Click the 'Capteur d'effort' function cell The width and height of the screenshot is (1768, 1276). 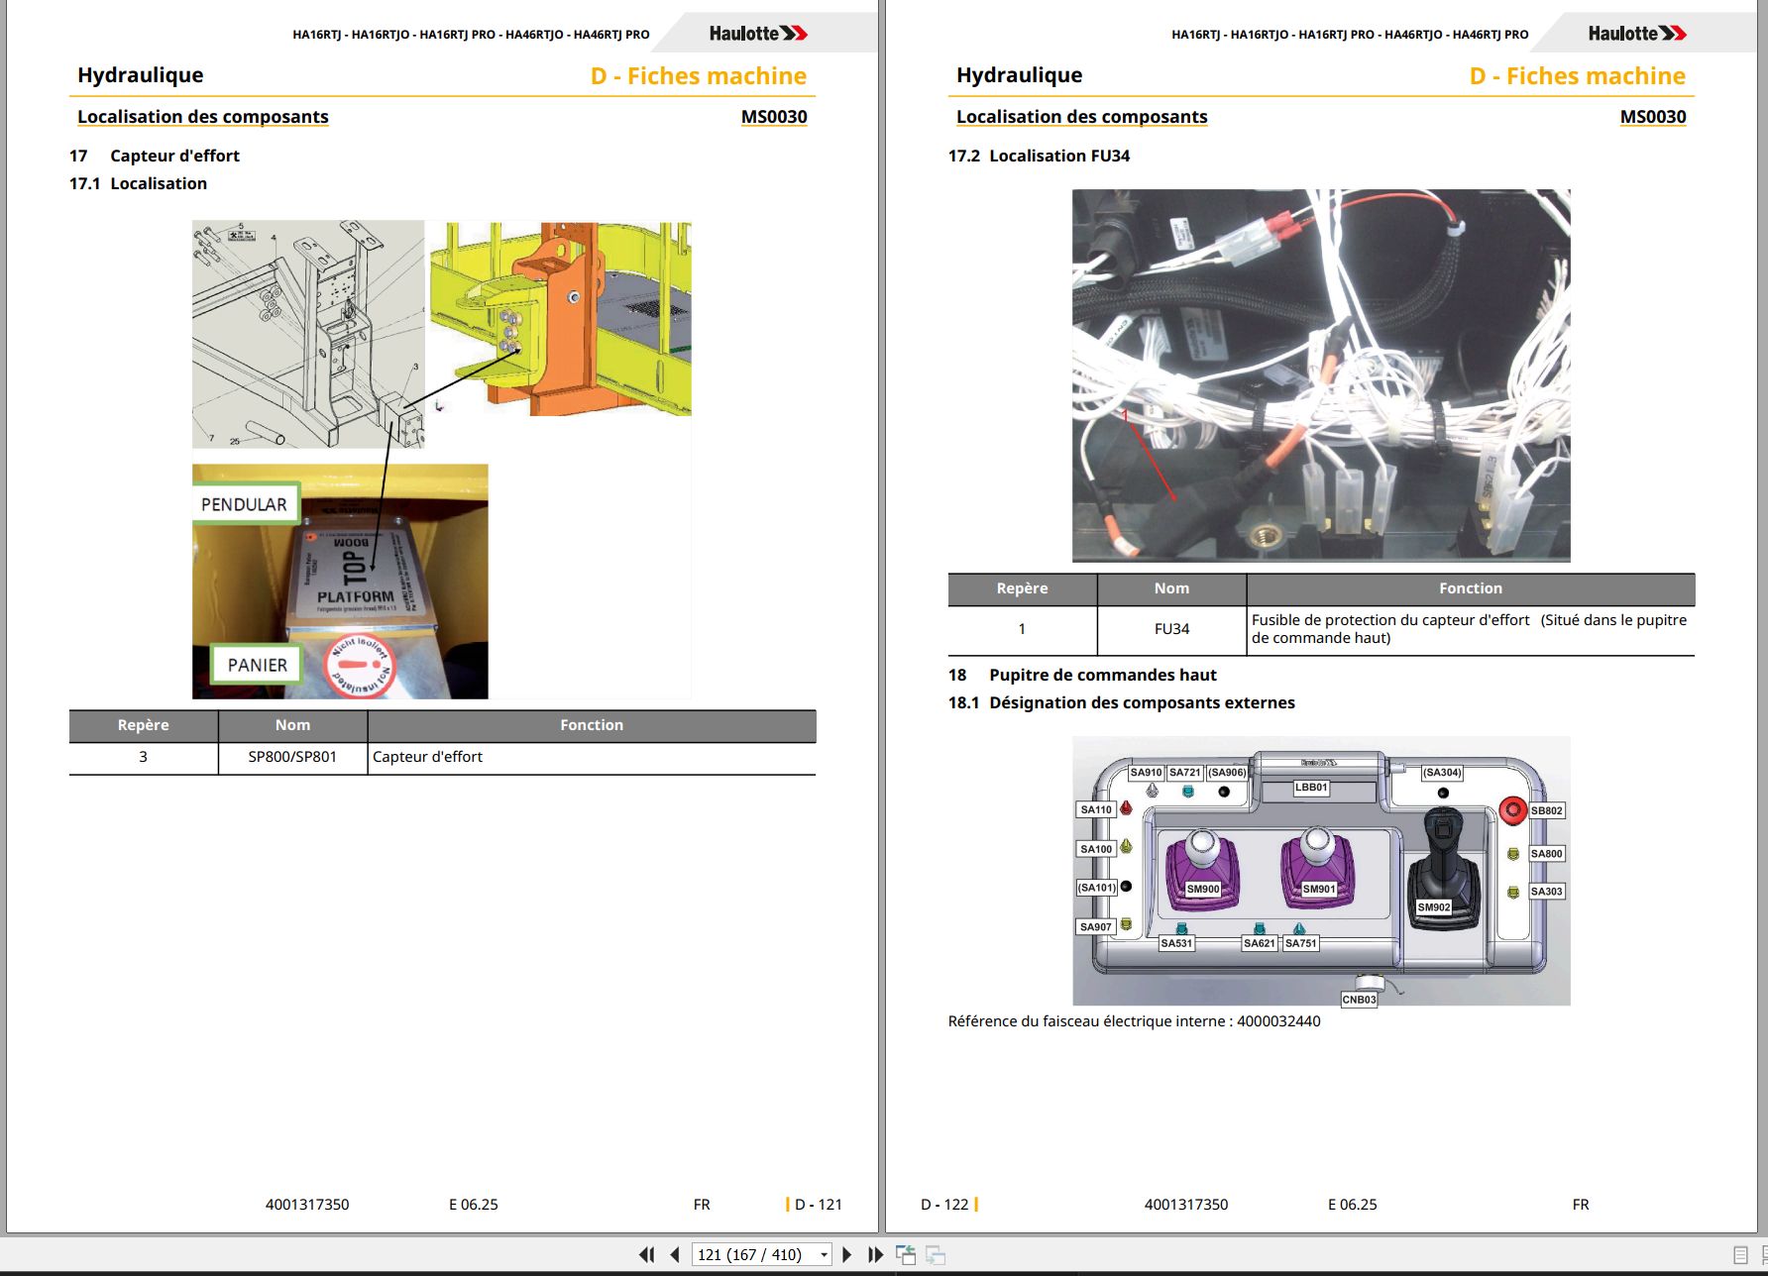pos(592,757)
